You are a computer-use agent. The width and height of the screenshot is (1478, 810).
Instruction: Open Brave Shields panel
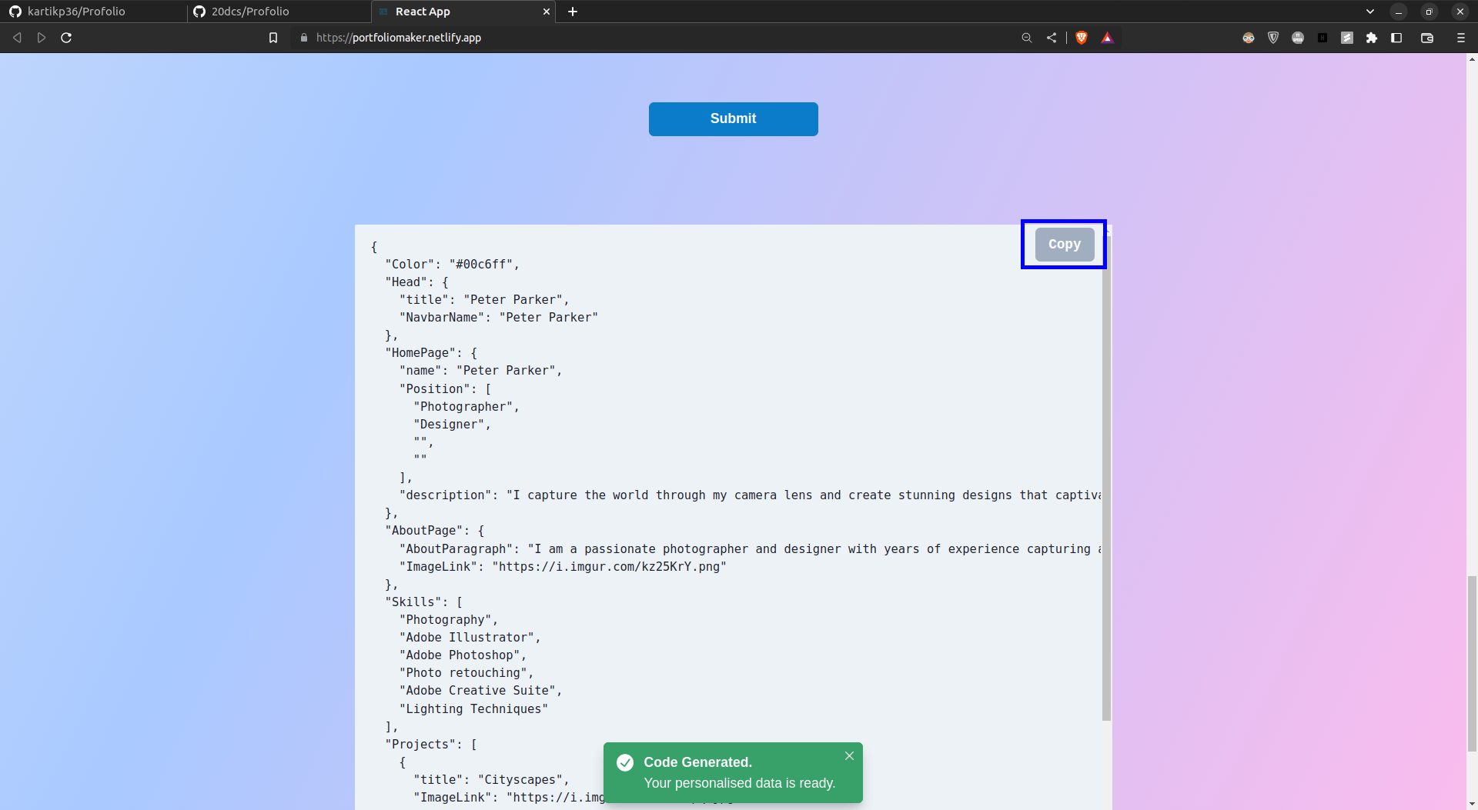coord(1081,37)
